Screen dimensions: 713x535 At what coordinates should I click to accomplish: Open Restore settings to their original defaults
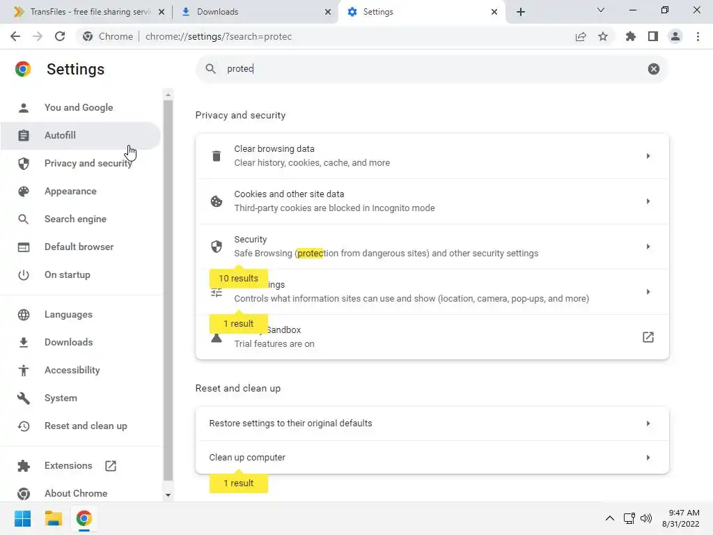432,424
